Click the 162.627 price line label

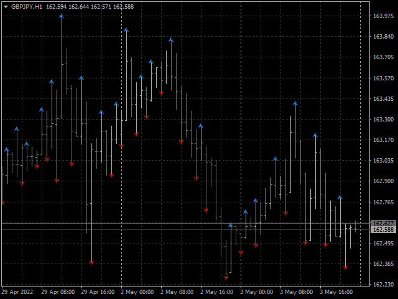[383, 223]
